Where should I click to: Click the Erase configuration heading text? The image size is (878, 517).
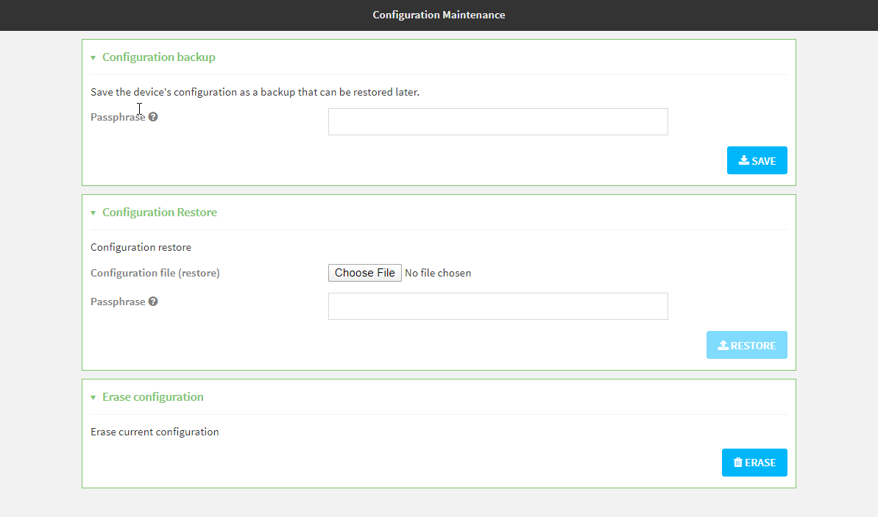pos(152,396)
